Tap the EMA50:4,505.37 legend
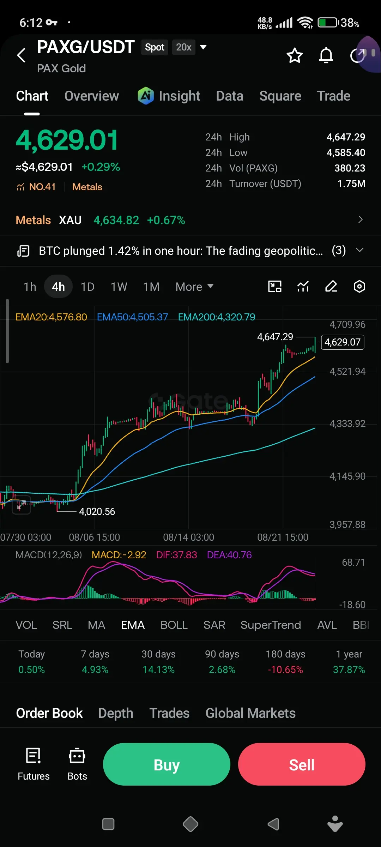This screenshot has width=381, height=847. pos(132,317)
